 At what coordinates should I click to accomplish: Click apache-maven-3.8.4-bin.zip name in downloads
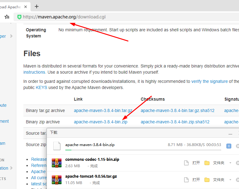90,145
